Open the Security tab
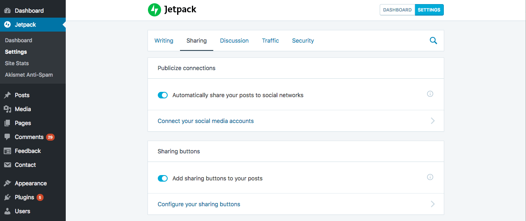The height and width of the screenshot is (221, 526). [x=303, y=41]
